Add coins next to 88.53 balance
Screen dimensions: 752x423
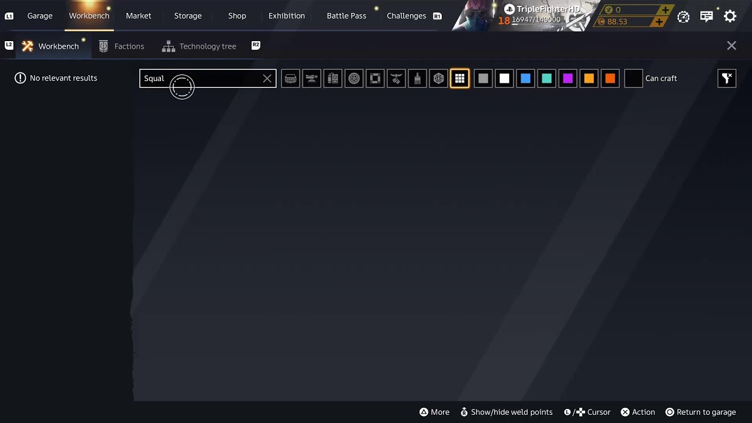[x=659, y=22]
